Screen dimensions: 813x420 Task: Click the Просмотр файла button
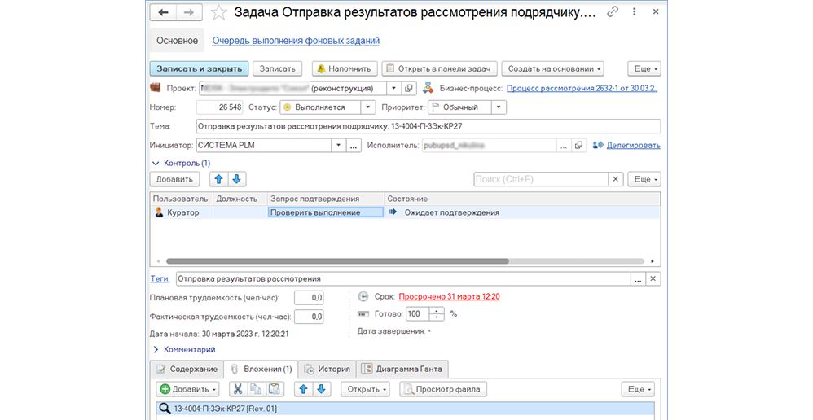[443, 389]
